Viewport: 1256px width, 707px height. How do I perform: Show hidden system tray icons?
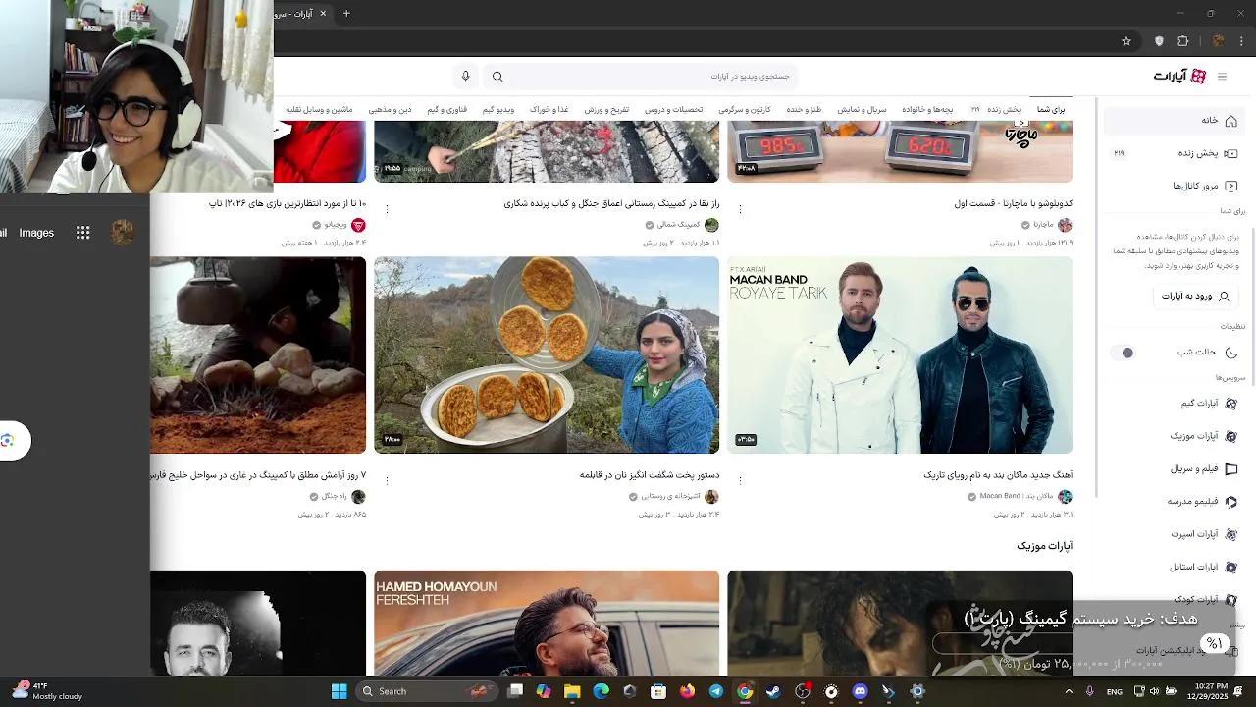coord(1069,691)
